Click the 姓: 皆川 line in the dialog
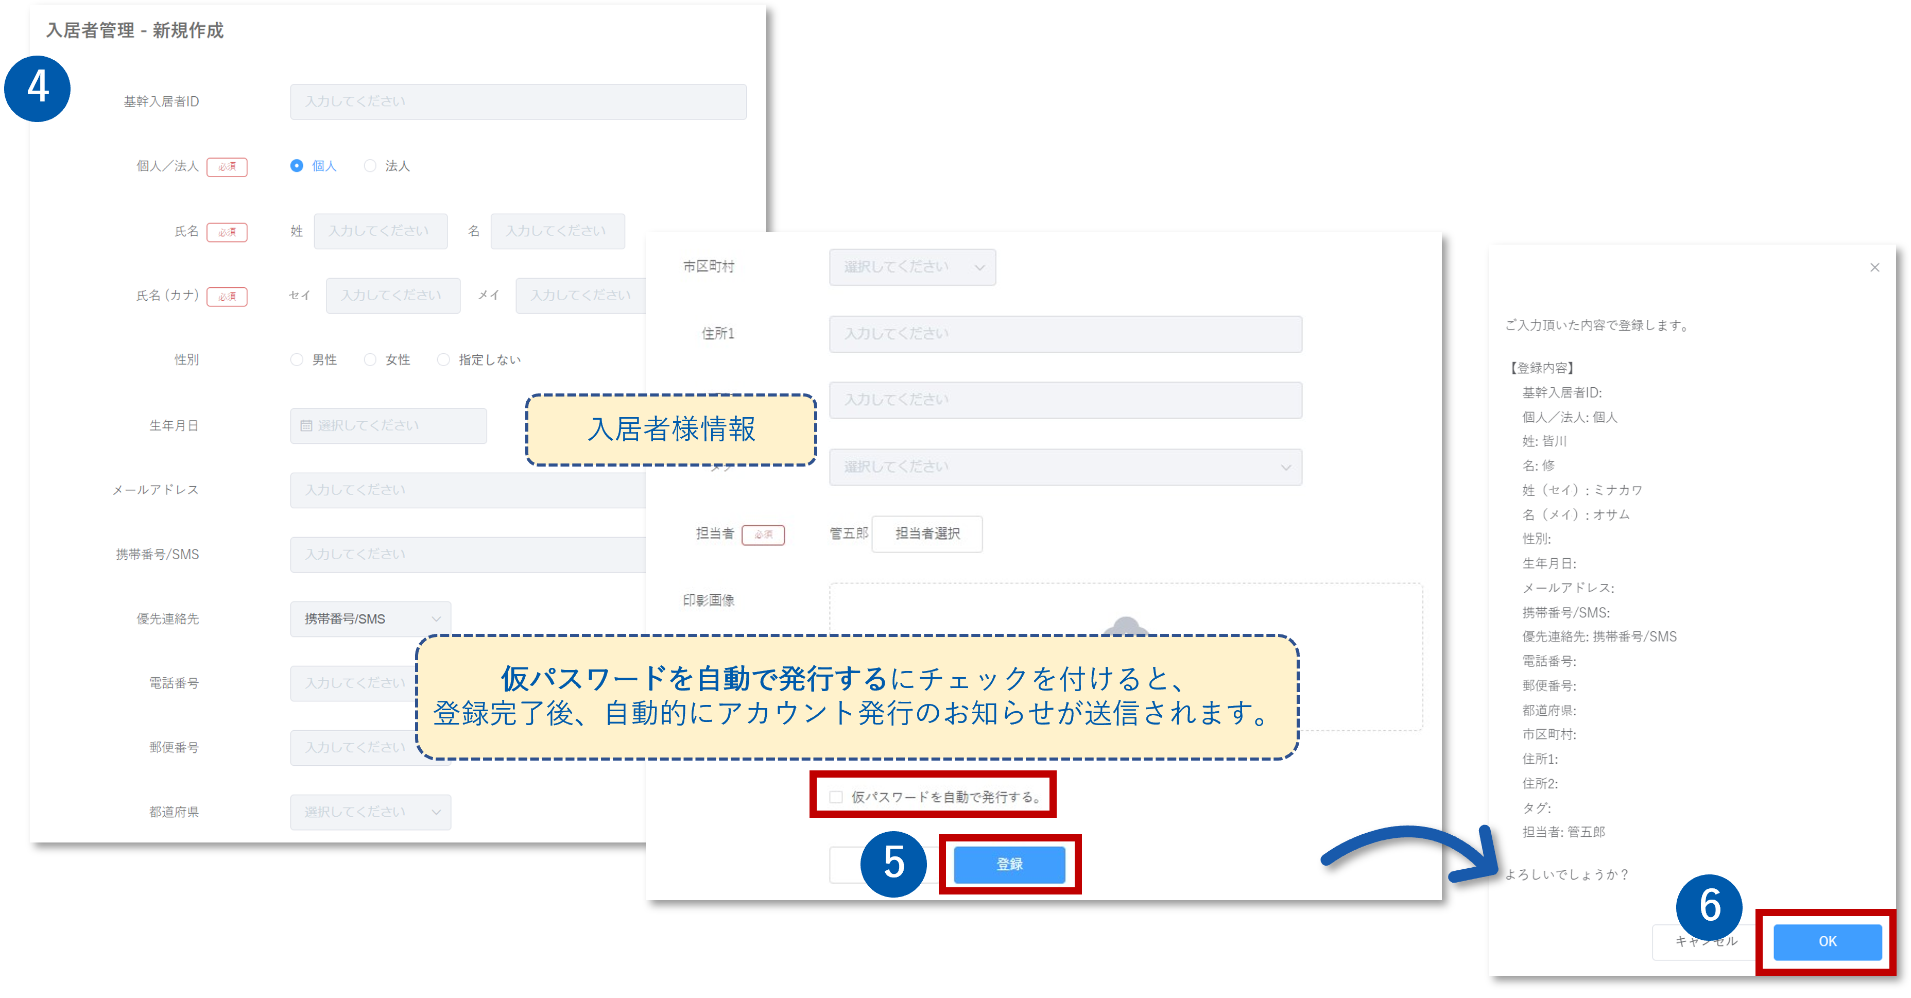This screenshot has width=1911, height=998. click(x=1544, y=441)
